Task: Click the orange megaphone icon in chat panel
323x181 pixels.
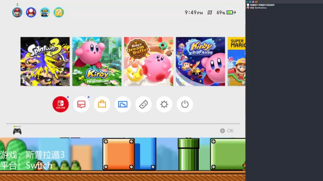Action: [256, 2]
